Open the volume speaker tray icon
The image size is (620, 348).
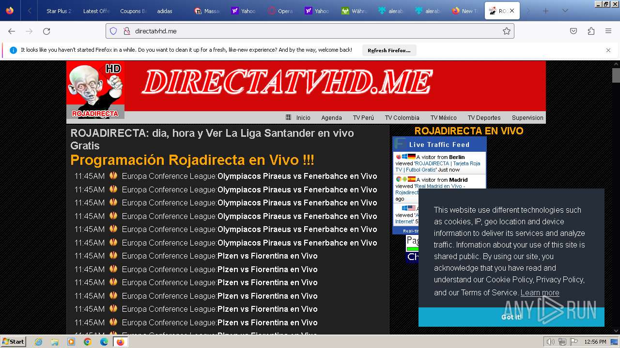(x=550, y=342)
